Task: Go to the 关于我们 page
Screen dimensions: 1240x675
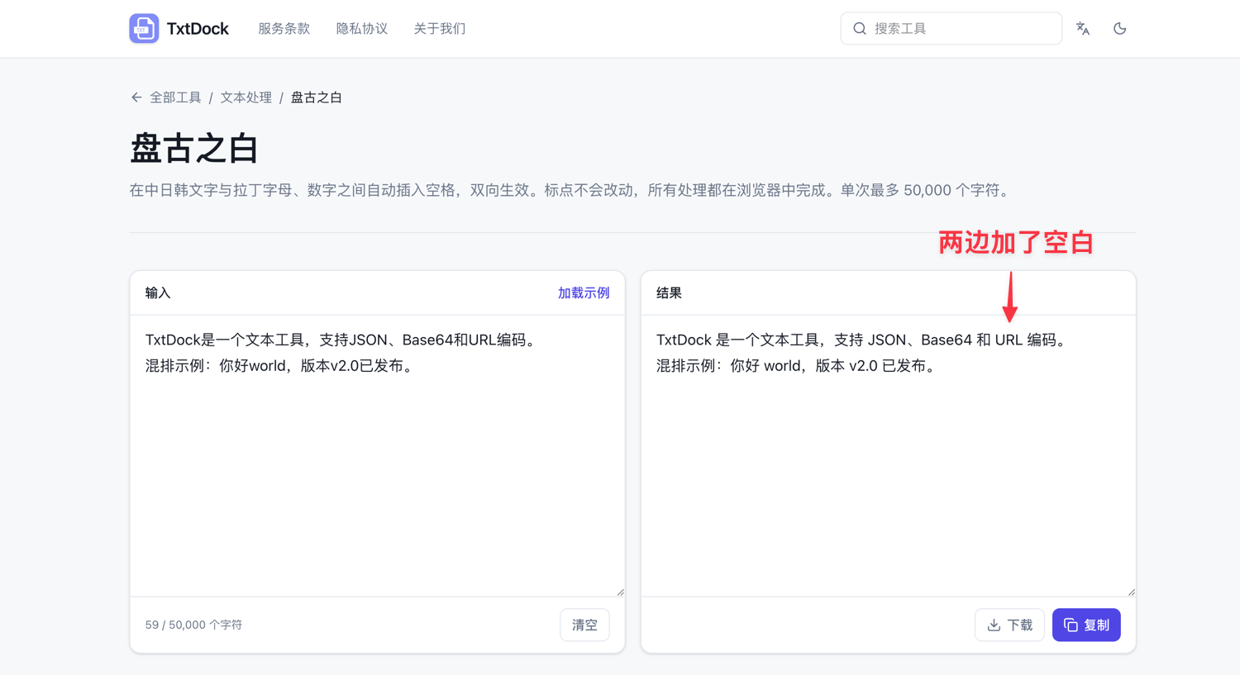Action: pyautogui.click(x=439, y=29)
